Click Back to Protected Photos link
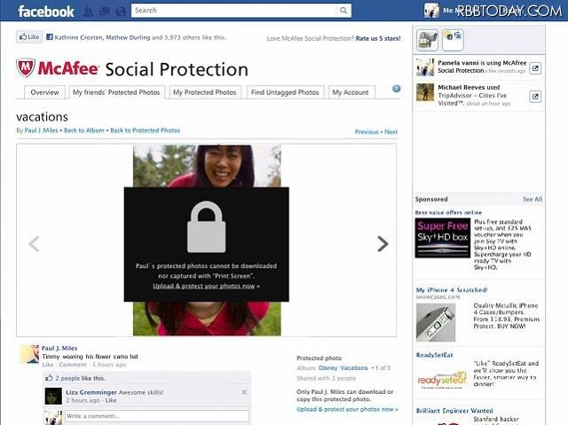The image size is (568, 425). (x=146, y=130)
